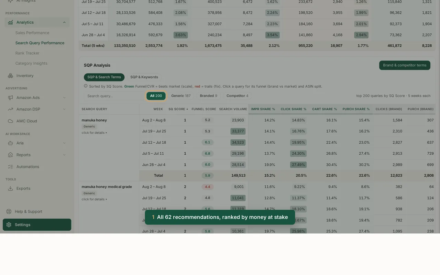Click the Search Volume column header
Image resolution: width=440 pixels, height=275 pixels.
(233, 109)
